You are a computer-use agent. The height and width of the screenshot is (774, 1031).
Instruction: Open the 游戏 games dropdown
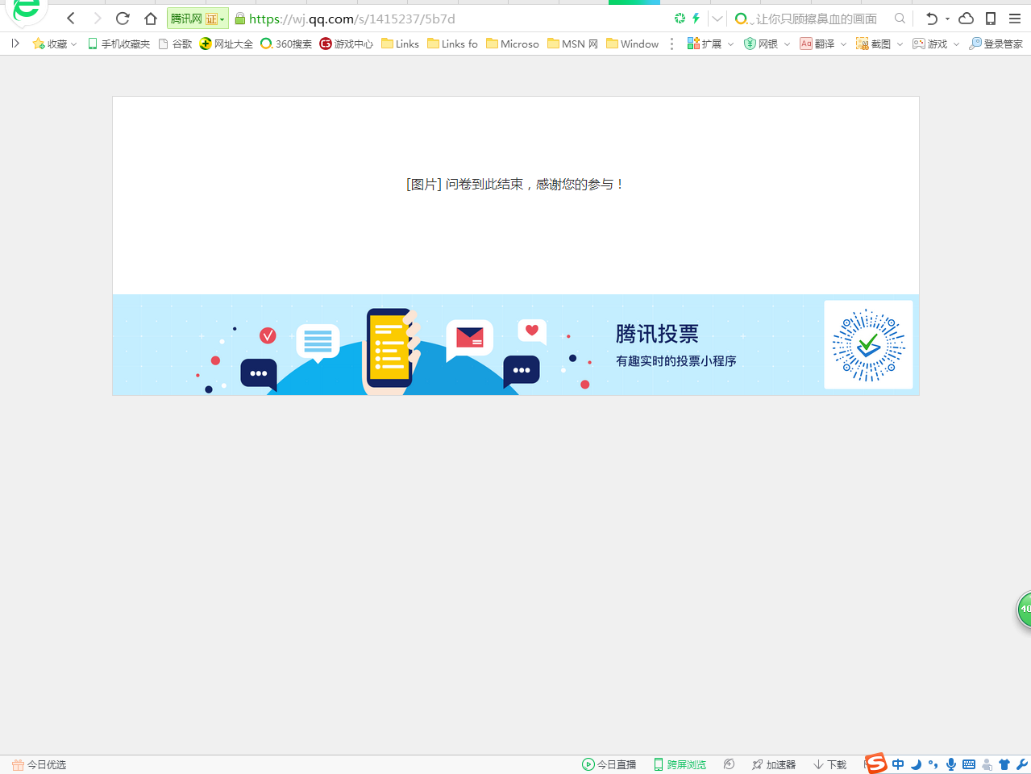coord(936,44)
